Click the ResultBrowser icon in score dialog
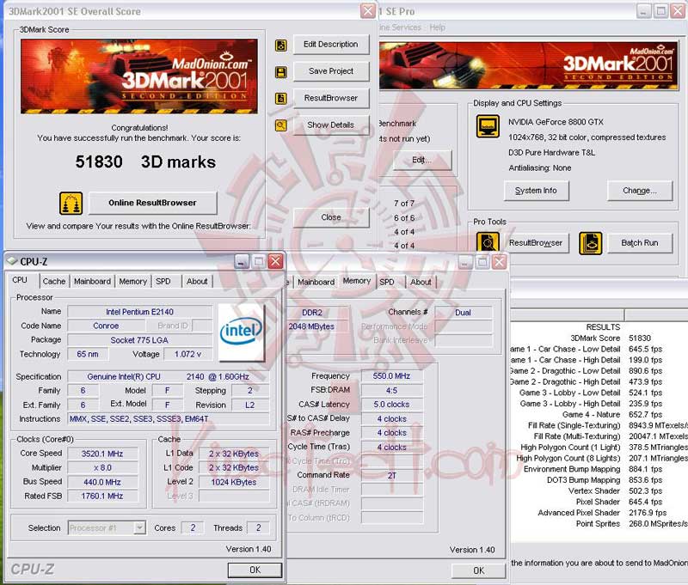Viewport: 688px width, 585px height. click(281, 99)
